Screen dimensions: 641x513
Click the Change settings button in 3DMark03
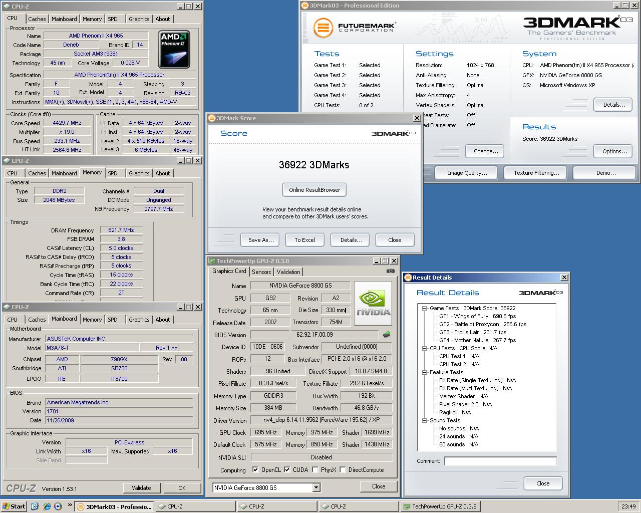point(486,151)
